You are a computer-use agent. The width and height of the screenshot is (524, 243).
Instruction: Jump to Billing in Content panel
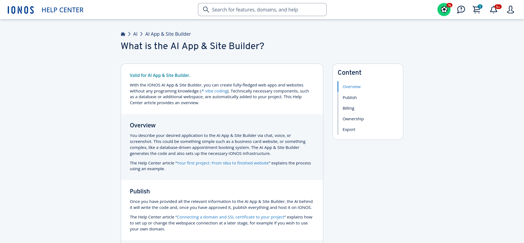click(x=348, y=108)
